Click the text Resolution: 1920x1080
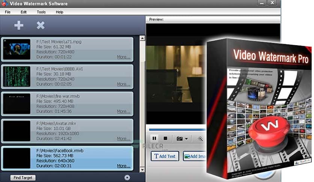Viewport: 314px width, 182px height. pyautogui.click(x=58, y=133)
